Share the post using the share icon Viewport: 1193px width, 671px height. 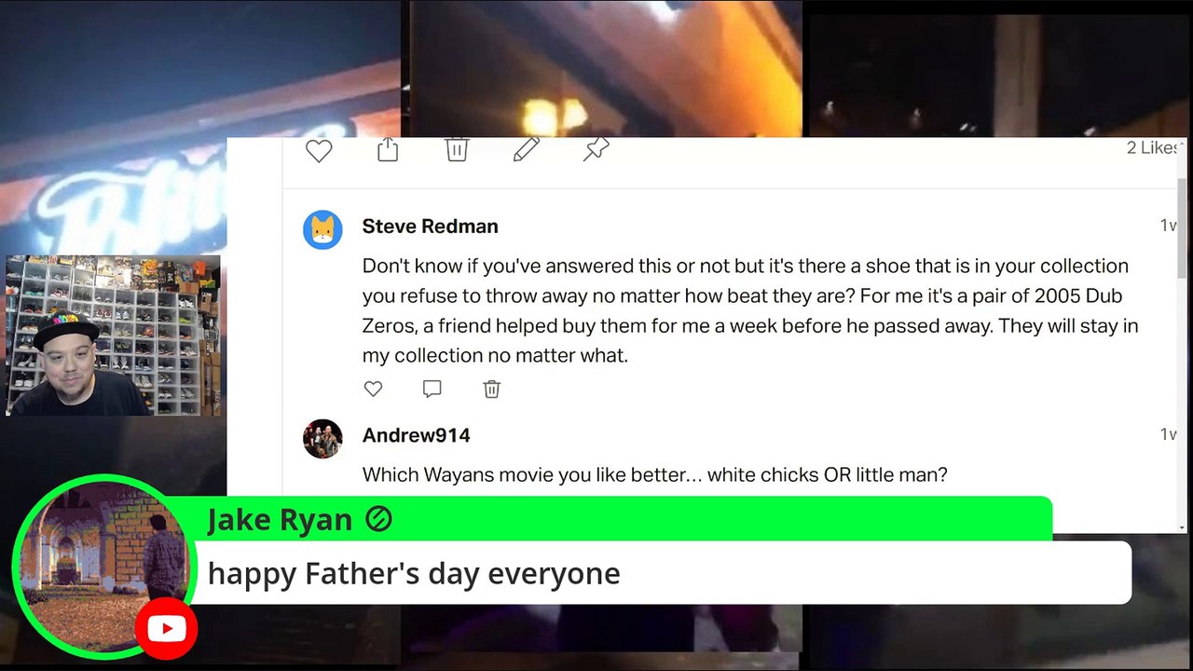(x=388, y=149)
